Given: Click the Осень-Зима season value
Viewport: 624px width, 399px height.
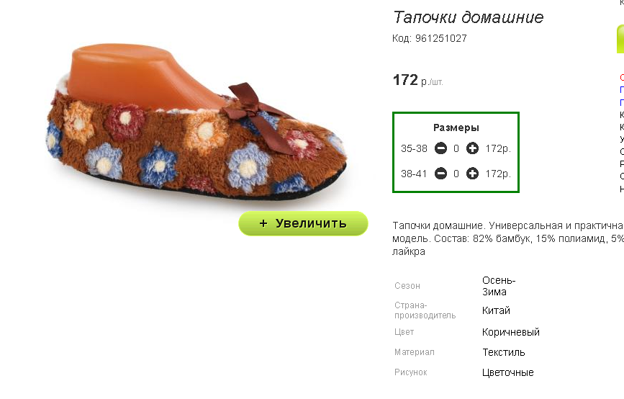Looking at the screenshot, I should tap(499, 286).
